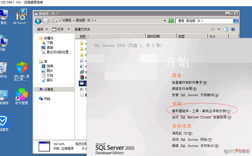Toggle the preview pane icon

click(x=226, y=29)
